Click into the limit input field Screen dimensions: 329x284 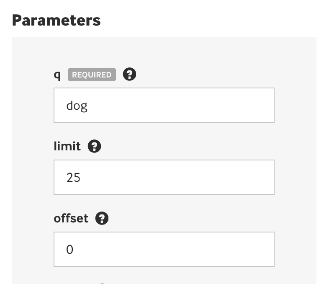164,177
